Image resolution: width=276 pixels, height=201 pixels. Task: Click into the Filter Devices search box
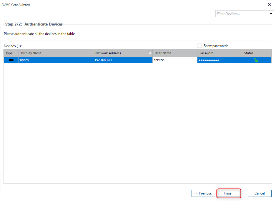pyautogui.click(x=242, y=14)
